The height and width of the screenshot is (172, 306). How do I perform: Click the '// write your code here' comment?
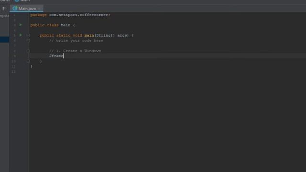tap(76, 41)
